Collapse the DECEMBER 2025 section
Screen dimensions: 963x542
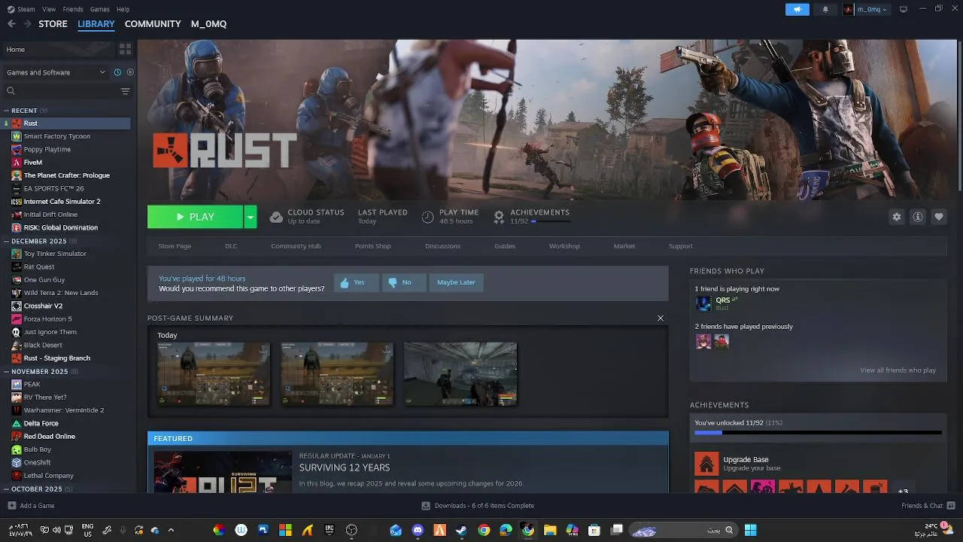(x=6, y=241)
